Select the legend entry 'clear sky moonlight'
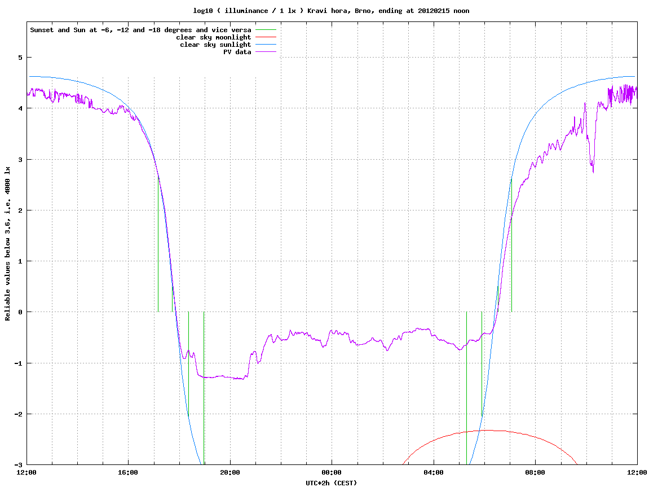 coord(214,37)
